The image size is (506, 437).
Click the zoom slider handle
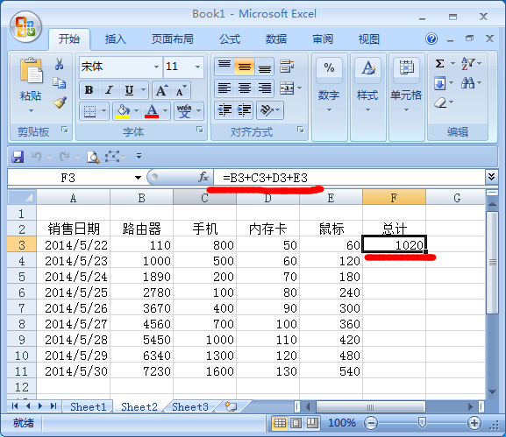tap(422, 423)
